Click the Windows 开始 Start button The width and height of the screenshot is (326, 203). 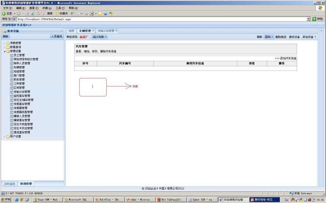click(x=6, y=200)
